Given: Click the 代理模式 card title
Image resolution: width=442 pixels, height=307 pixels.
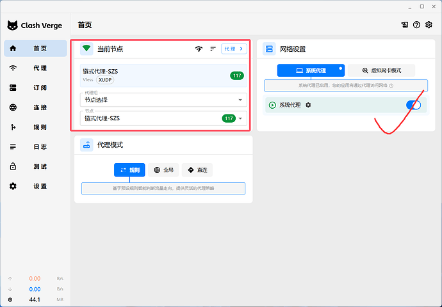Looking at the screenshot, I should tap(110, 145).
